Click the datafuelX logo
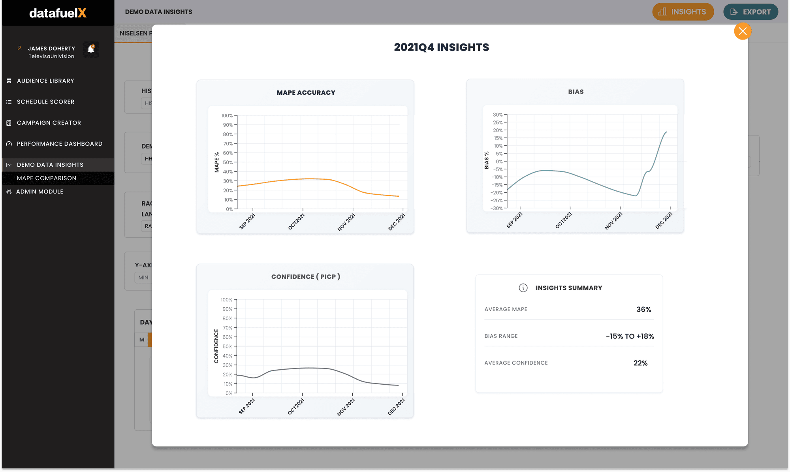The height and width of the screenshot is (472, 790). (x=58, y=13)
